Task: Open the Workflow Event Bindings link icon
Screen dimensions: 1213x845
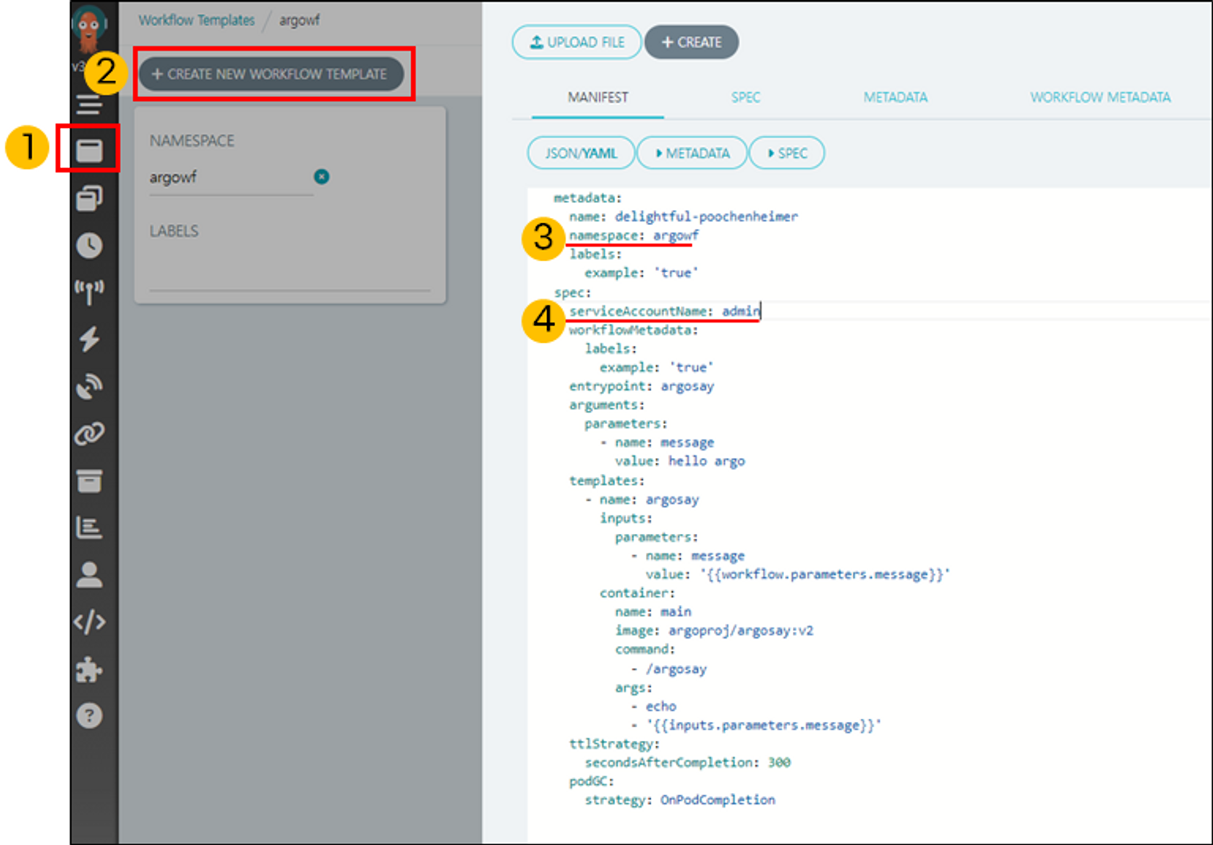Action: click(89, 434)
